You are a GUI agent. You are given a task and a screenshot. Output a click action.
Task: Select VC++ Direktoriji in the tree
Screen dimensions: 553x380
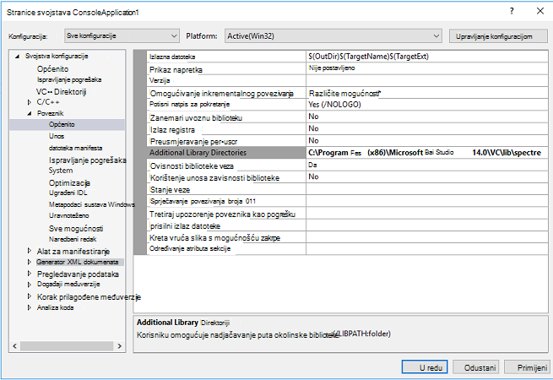(62, 92)
